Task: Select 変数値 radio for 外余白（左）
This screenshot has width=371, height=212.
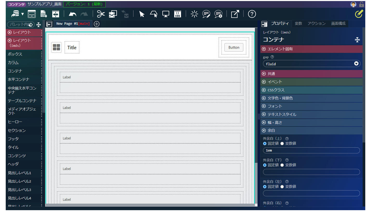Action: click(x=282, y=187)
